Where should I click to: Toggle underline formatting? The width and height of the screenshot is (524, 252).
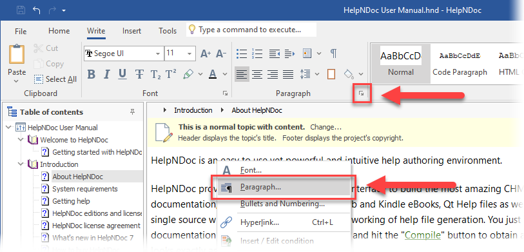click(x=122, y=74)
